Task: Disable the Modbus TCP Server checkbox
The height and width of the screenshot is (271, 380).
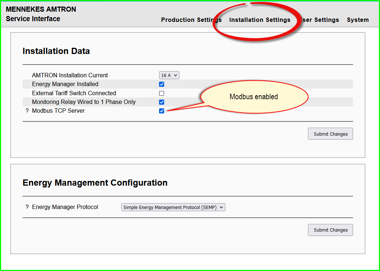Action: [162, 111]
